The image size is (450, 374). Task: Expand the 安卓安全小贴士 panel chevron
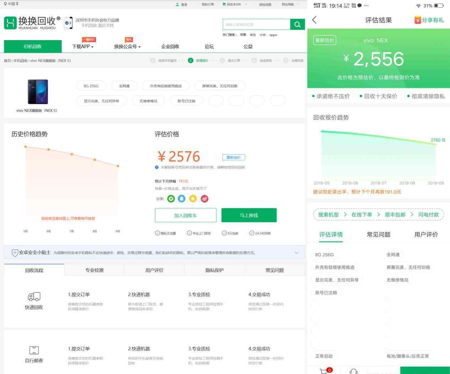pos(296,253)
